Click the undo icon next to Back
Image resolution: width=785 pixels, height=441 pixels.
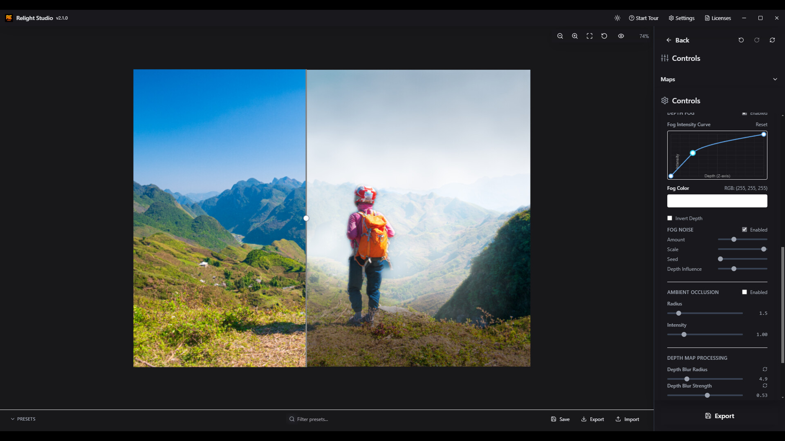point(741,40)
